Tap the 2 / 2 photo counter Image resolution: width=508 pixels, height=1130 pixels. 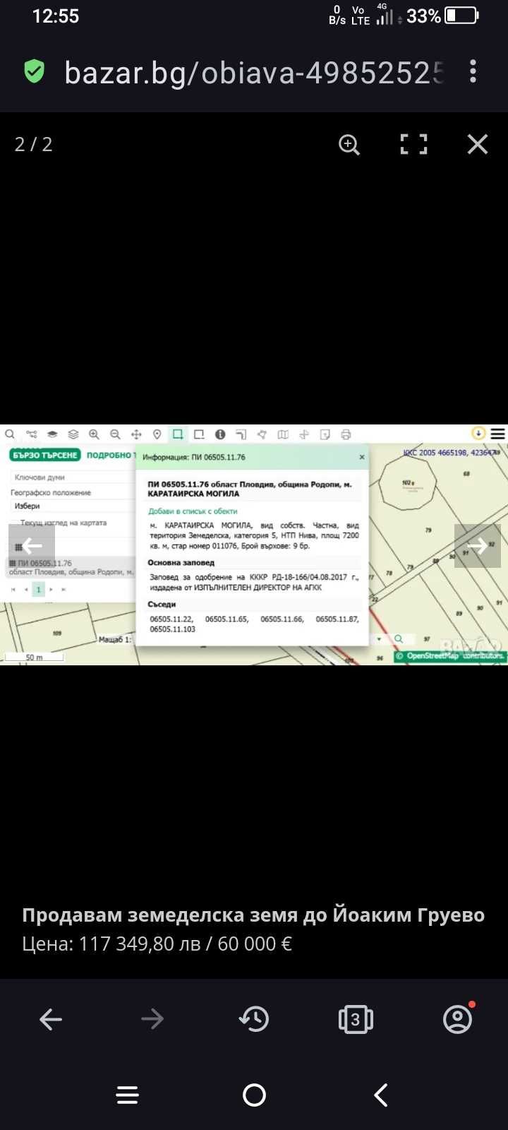pyautogui.click(x=33, y=145)
